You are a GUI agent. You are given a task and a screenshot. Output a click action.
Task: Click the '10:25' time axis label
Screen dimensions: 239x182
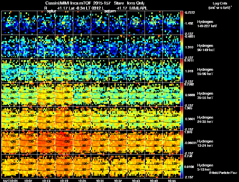(x=82, y=181)
